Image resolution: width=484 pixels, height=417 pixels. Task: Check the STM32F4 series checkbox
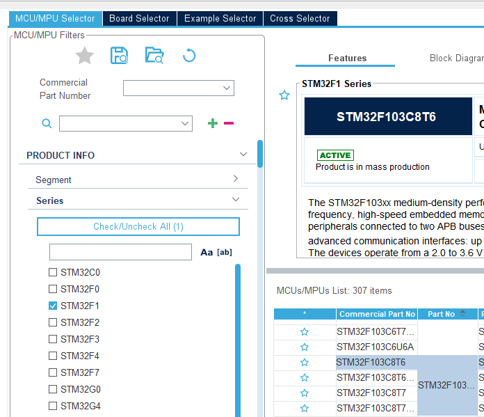point(53,356)
